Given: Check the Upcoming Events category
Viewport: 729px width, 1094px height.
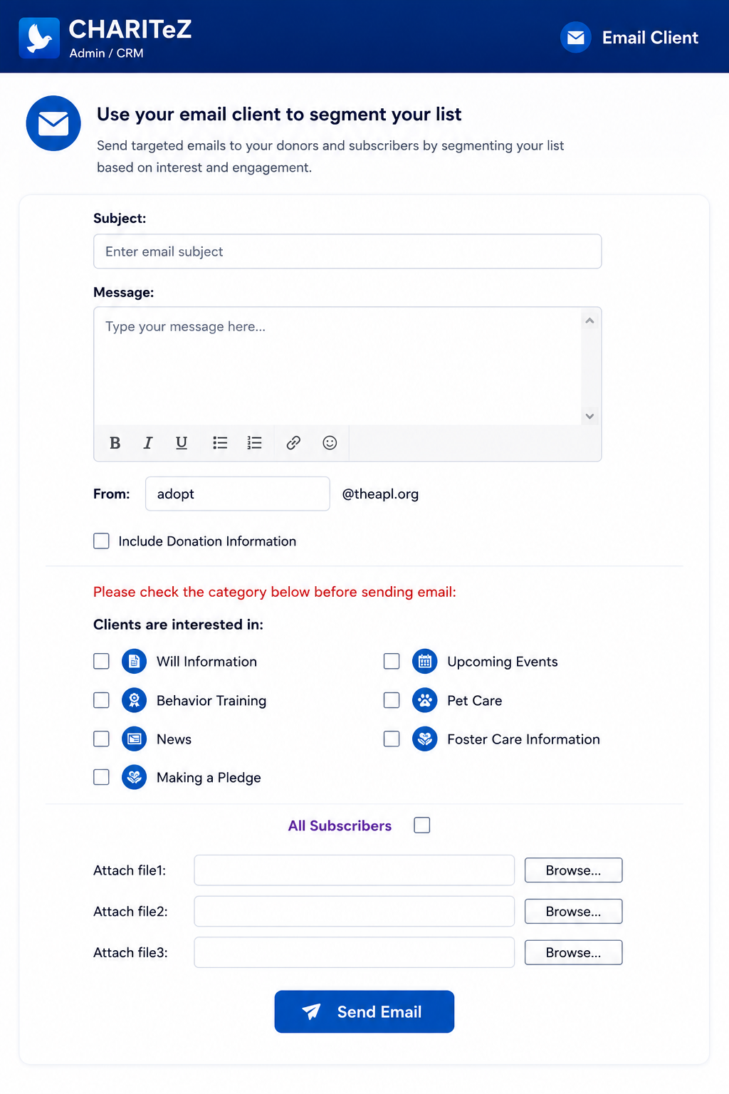Looking at the screenshot, I should pyautogui.click(x=392, y=662).
